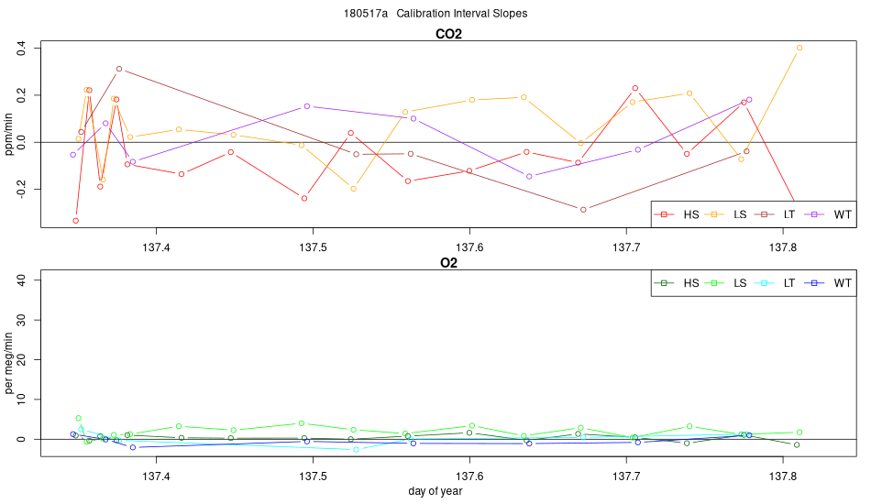This screenshot has width=871, height=504.
Task: Click the cyan LT marker in O2 legend
Action: pyautogui.click(x=764, y=283)
